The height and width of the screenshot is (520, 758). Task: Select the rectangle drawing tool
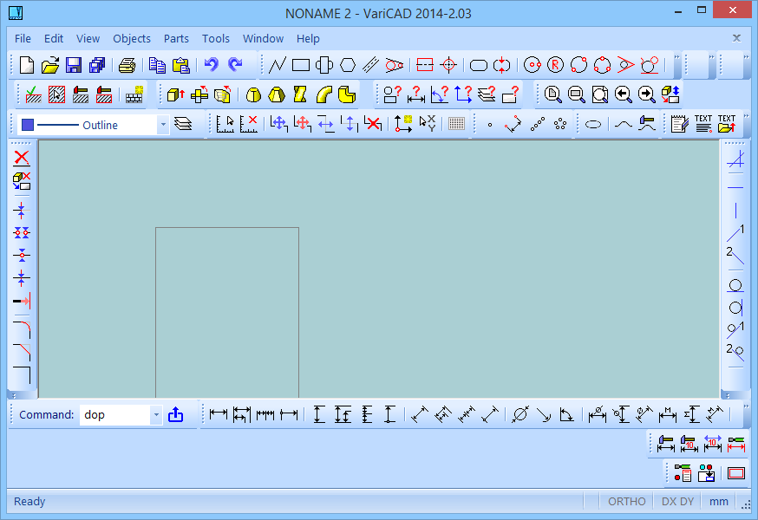point(301,65)
